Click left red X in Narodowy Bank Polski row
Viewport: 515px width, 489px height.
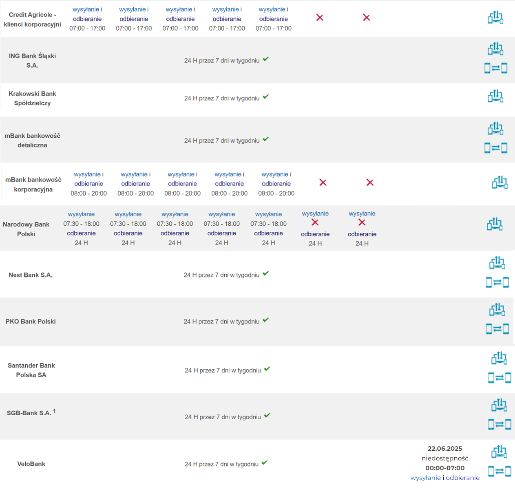315,222
